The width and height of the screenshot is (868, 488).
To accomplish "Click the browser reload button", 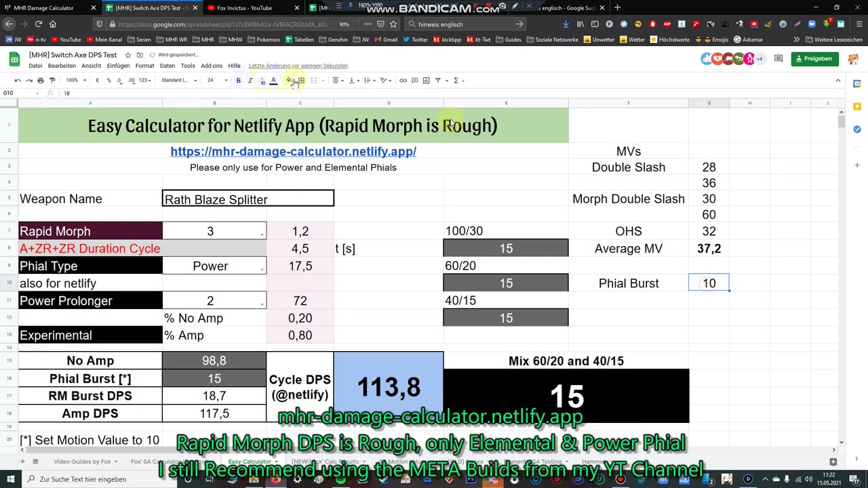I will pyautogui.click(x=39, y=24).
